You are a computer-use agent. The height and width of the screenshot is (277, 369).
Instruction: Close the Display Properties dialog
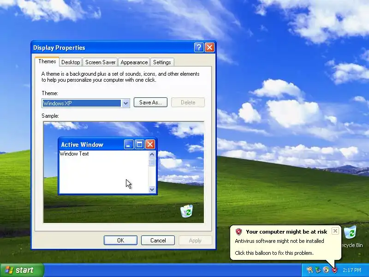point(209,48)
